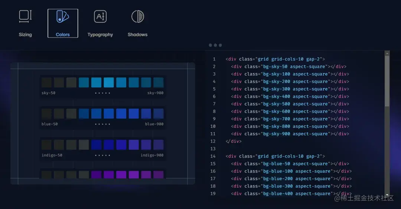Pick the brightest sky swatch in sky row
Viewport: 401px width, 209px height.
pyautogui.click(x=109, y=82)
